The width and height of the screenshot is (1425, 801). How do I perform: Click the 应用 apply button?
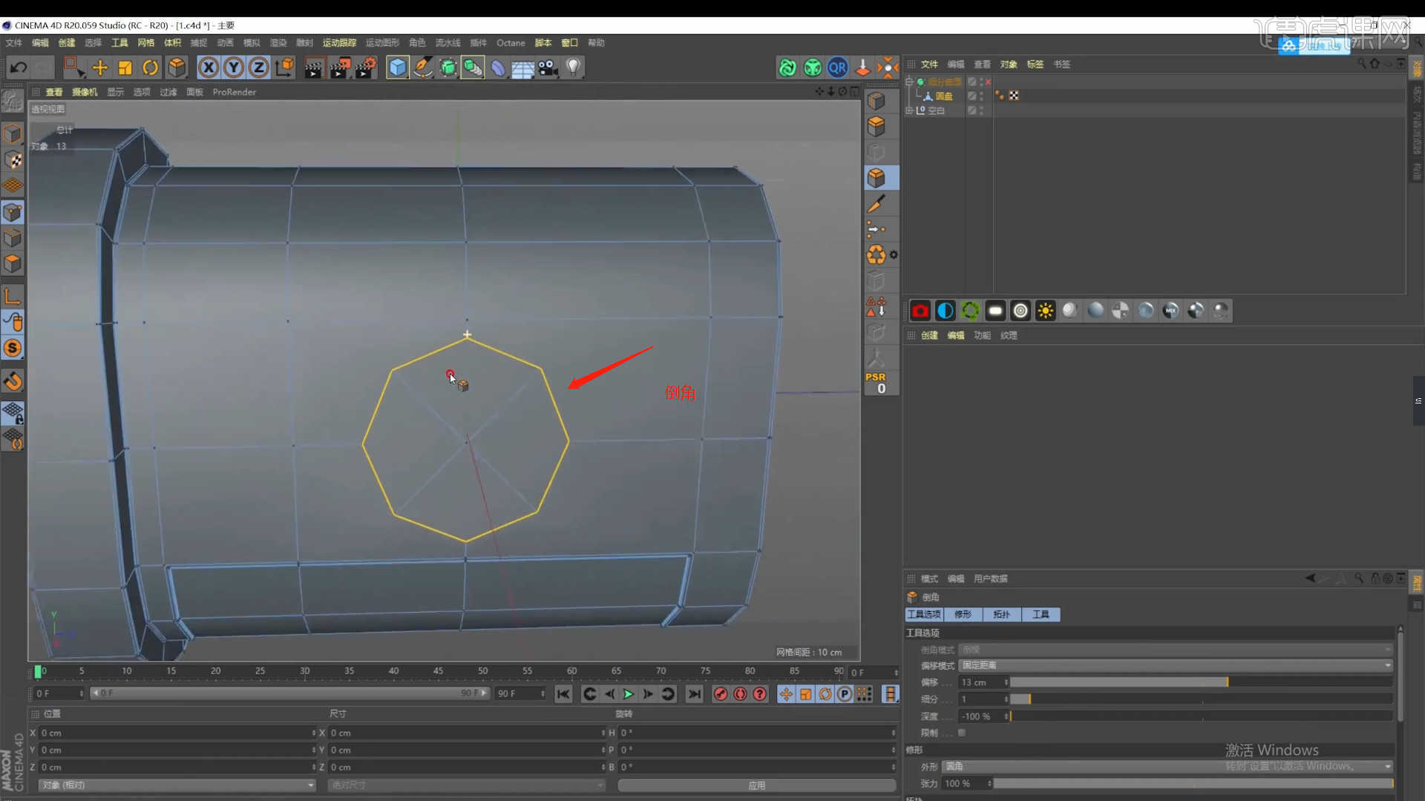click(x=756, y=785)
